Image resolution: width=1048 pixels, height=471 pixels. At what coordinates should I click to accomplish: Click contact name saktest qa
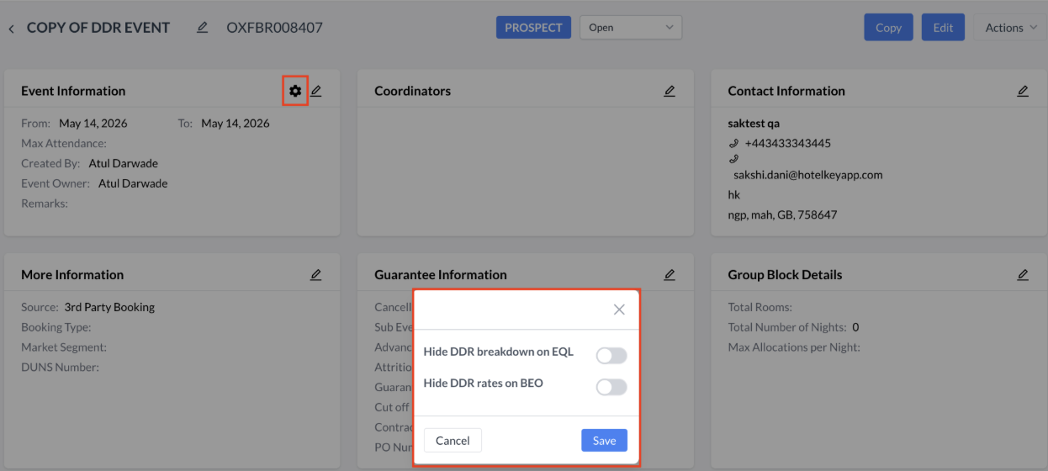click(x=754, y=124)
